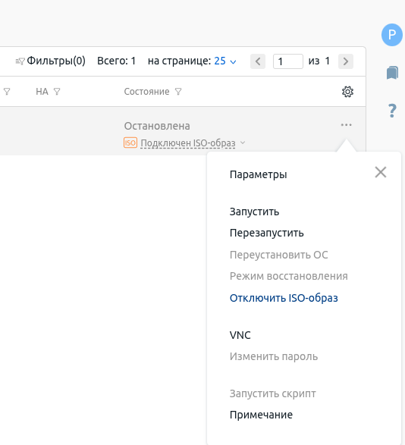Choose Перезапустить from the menu
This screenshot has height=445, width=405.
pos(267,233)
